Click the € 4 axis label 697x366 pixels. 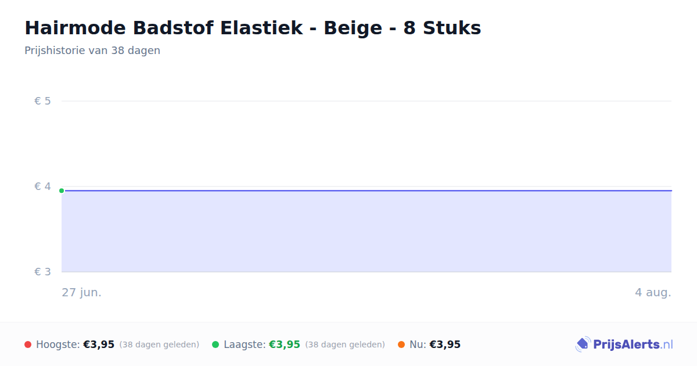(x=42, y=186)
